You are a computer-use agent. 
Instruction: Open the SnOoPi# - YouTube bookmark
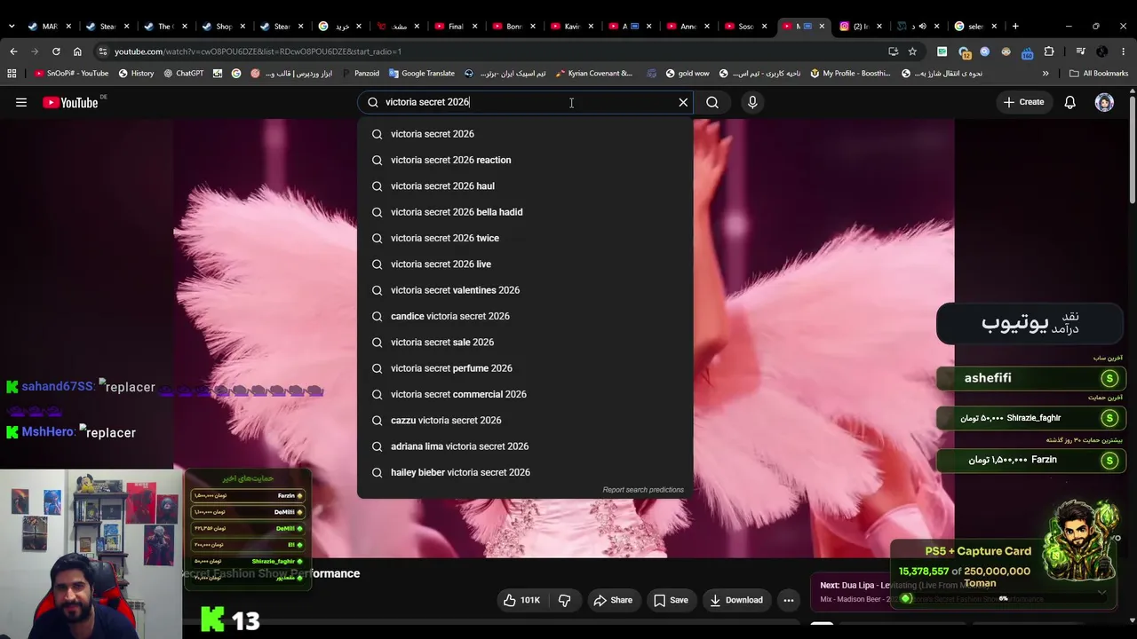click(x=69, y=74)
